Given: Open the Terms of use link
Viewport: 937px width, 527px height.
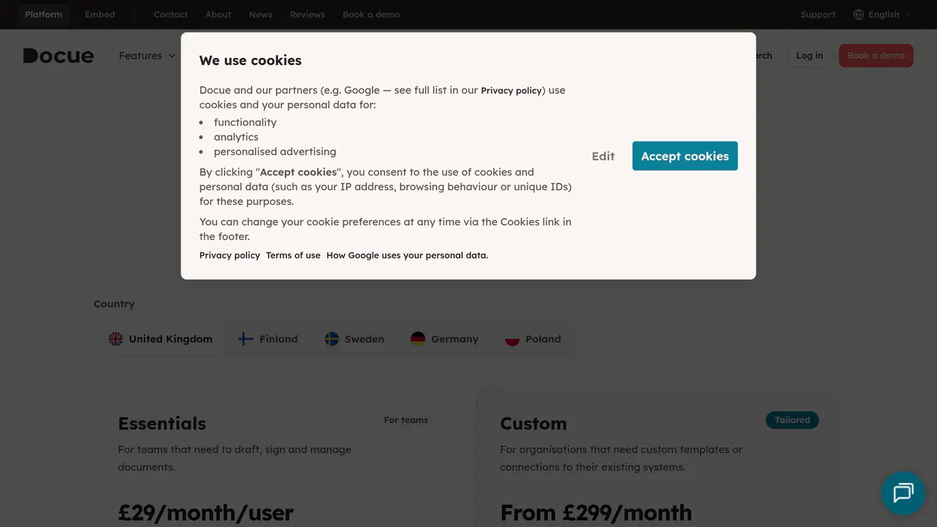Looking at the screenshot, I should point(294,255).
